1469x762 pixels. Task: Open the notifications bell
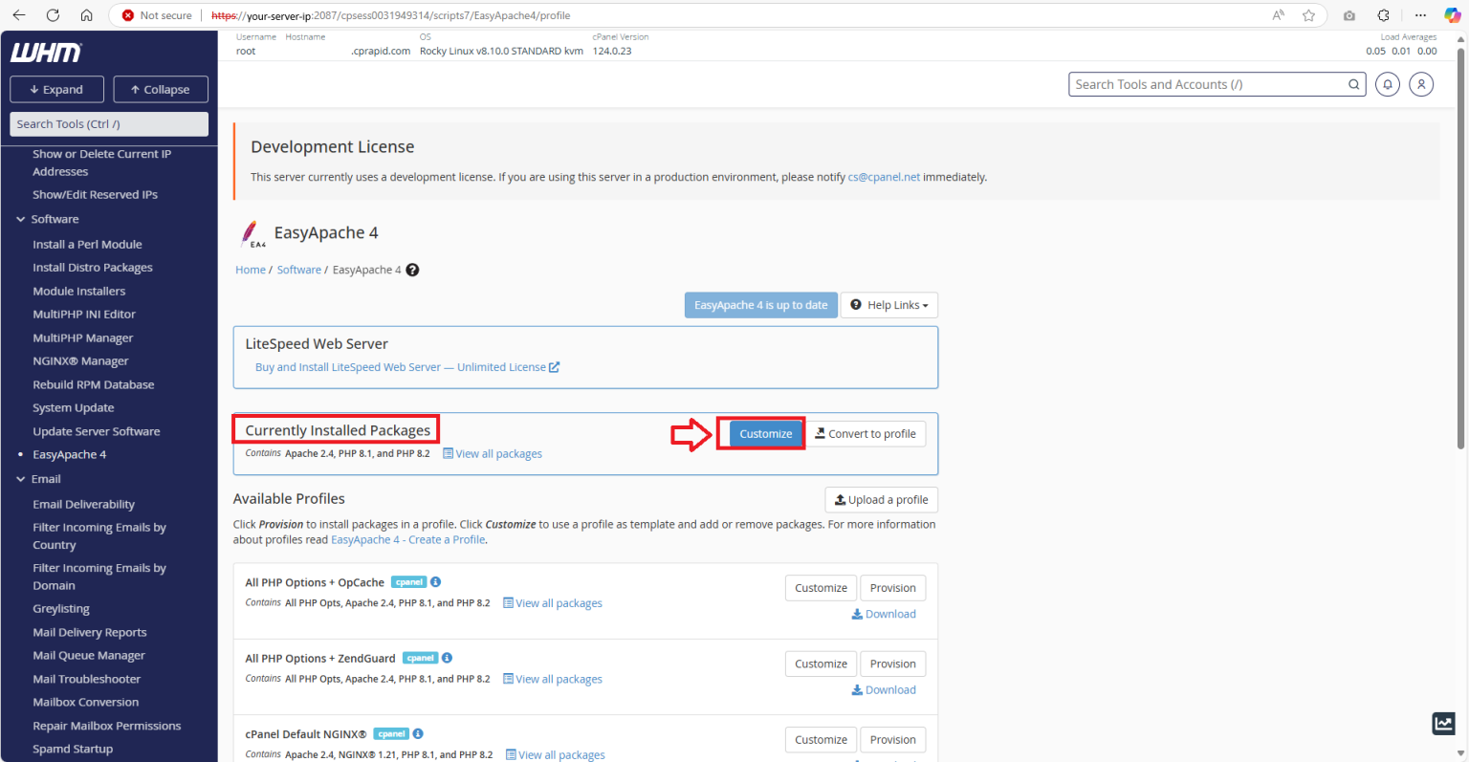pyautogui.click(x=1388, y=84)
